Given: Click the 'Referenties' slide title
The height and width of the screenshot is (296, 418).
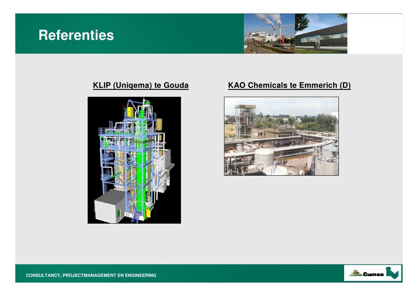Looking at the screenshot, I should tap(76, 35).
